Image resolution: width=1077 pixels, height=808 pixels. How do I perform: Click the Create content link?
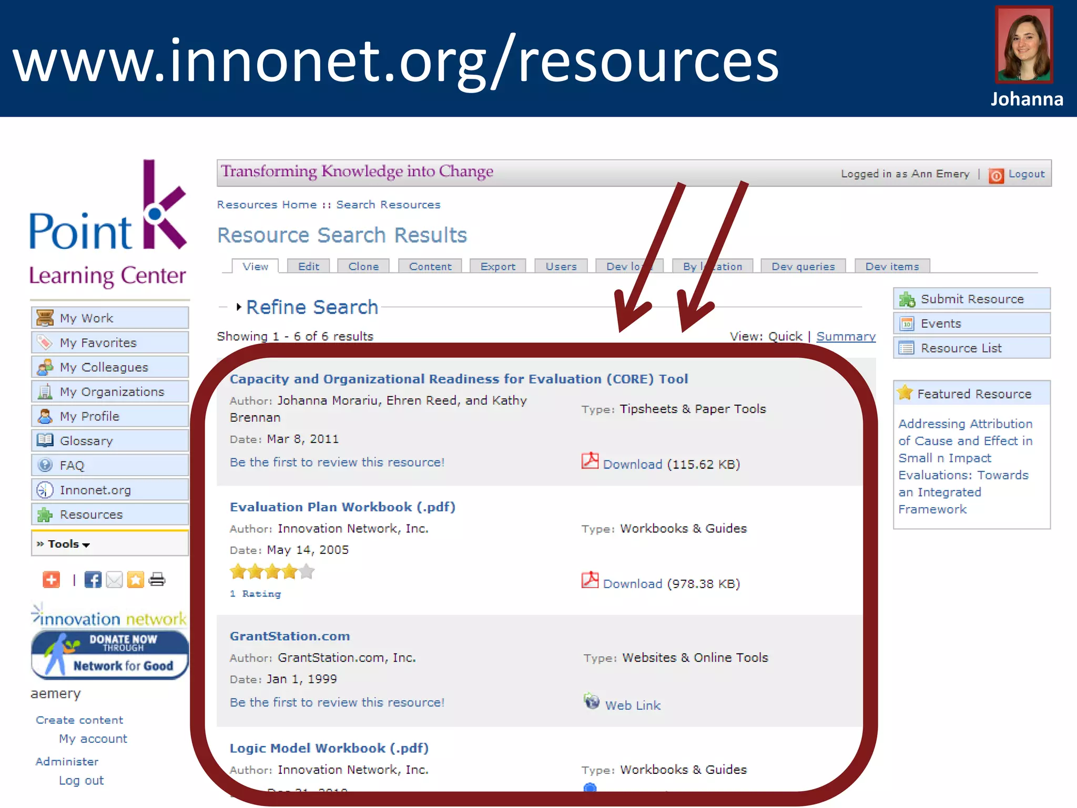tap(79, 720)
